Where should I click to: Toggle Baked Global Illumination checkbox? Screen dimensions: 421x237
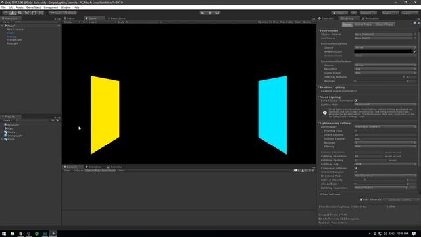(356, 101)
